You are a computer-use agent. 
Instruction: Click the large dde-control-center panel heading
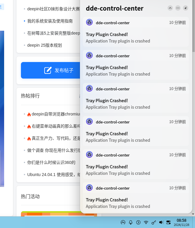[x=114, y=8]
